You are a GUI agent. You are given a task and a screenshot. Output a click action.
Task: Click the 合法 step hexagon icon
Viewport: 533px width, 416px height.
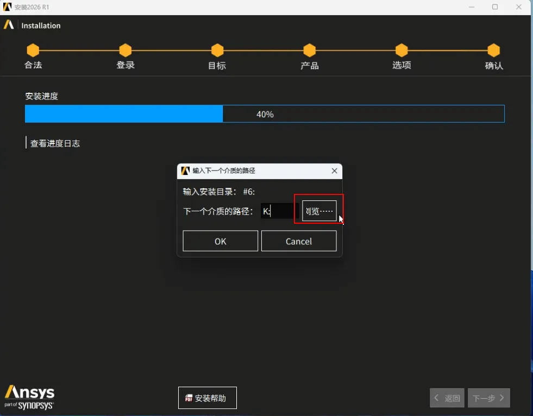click(33, 51)
